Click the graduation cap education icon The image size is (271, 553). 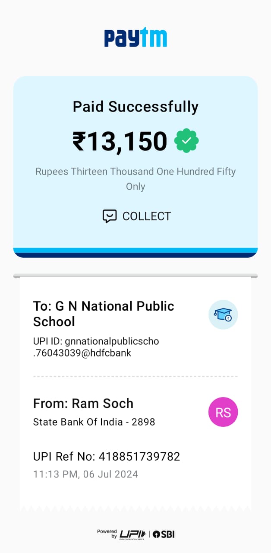[223, 315]
